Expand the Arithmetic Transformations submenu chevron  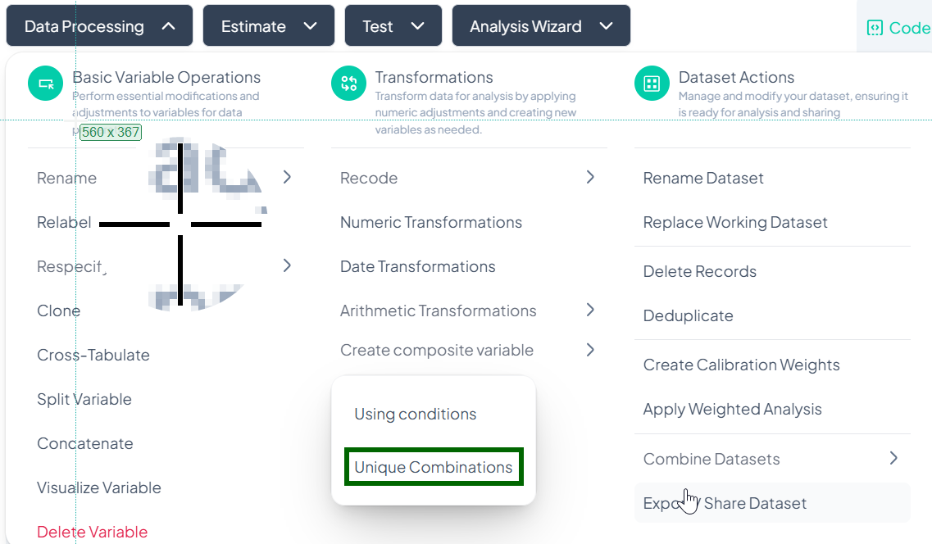590,310
